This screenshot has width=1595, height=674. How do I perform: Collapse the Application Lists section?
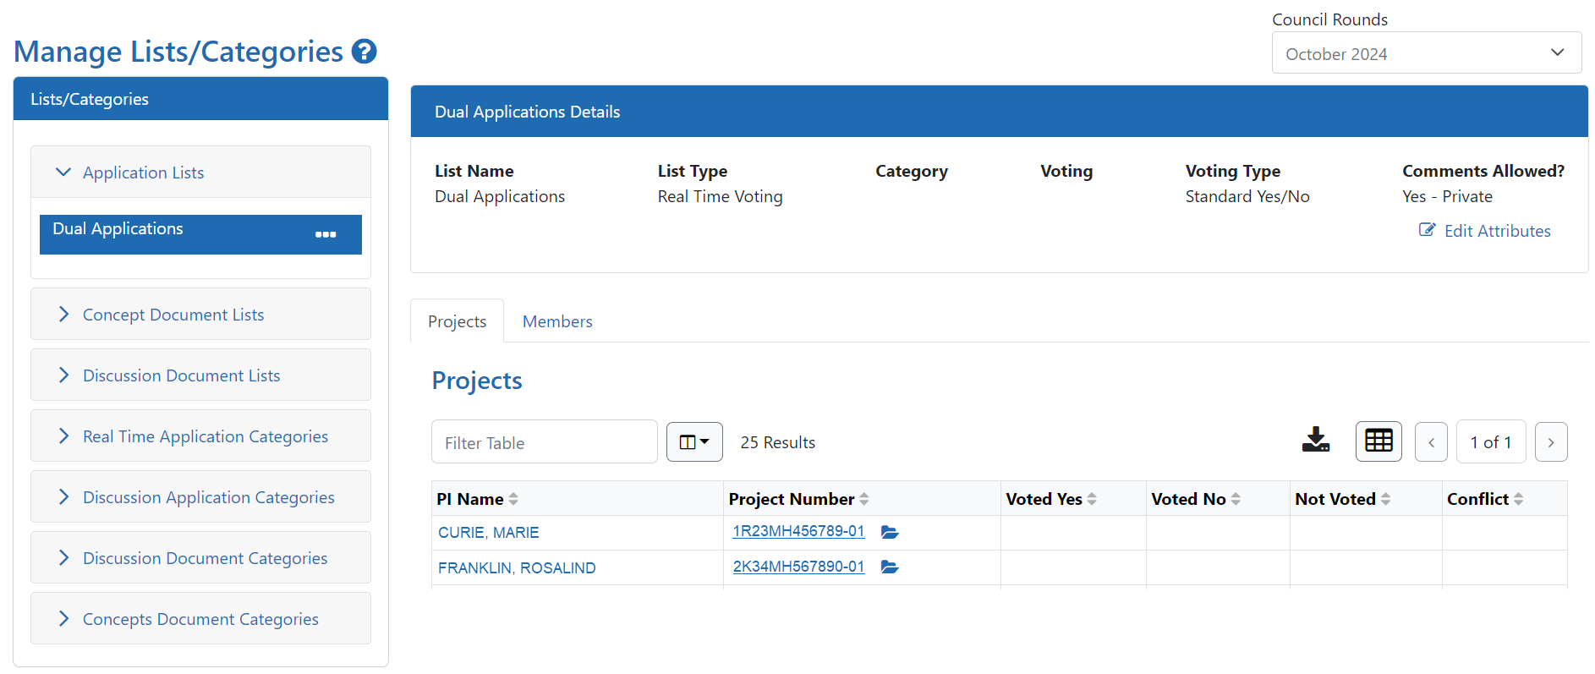143,173
